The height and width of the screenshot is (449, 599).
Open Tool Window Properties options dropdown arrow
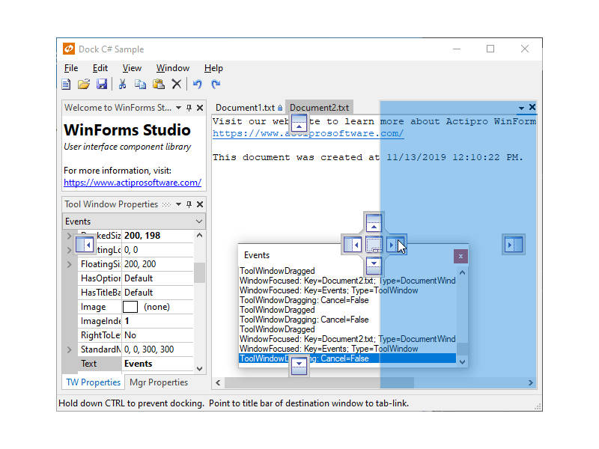178,204
